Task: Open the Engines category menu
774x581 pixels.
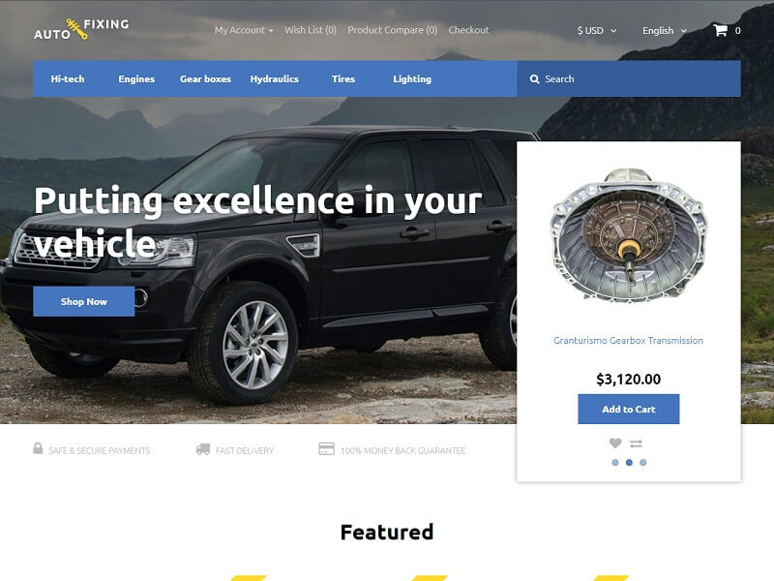Action: click(136, 79)
